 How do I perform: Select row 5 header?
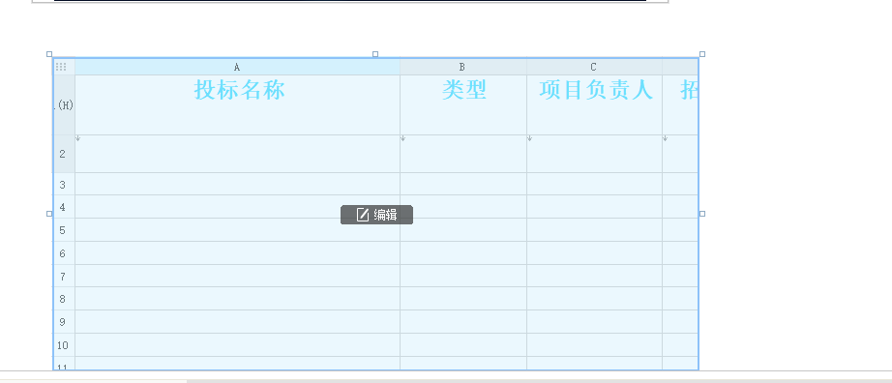click(64, 230)
